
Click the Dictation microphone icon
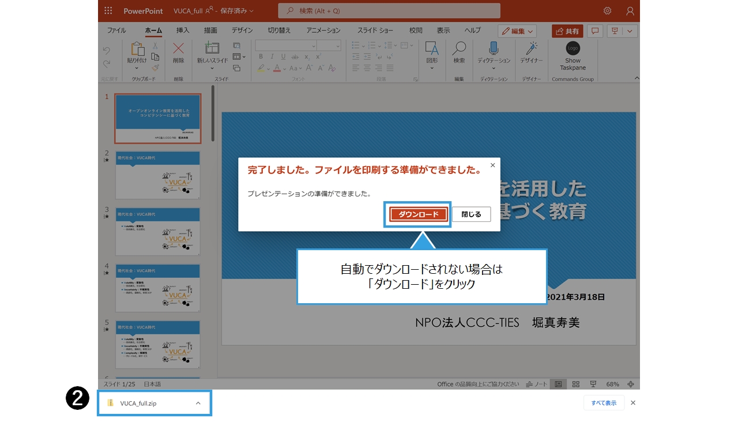pos(494,48)
